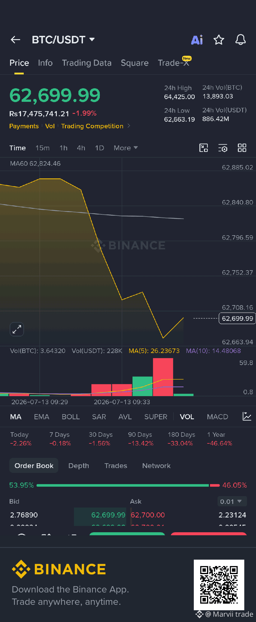Select the Network tab

click(x=156, y=466)
